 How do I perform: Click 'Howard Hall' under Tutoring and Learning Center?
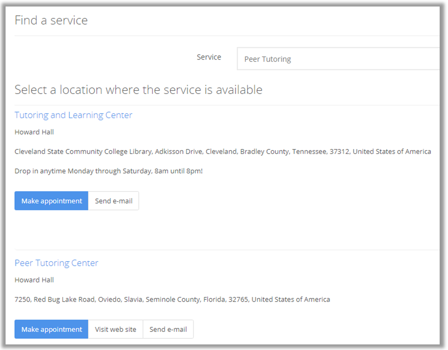click(x=34, y=132)
